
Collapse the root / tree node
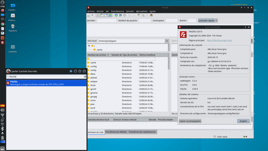pyautogui.click(x=89, y=46)
